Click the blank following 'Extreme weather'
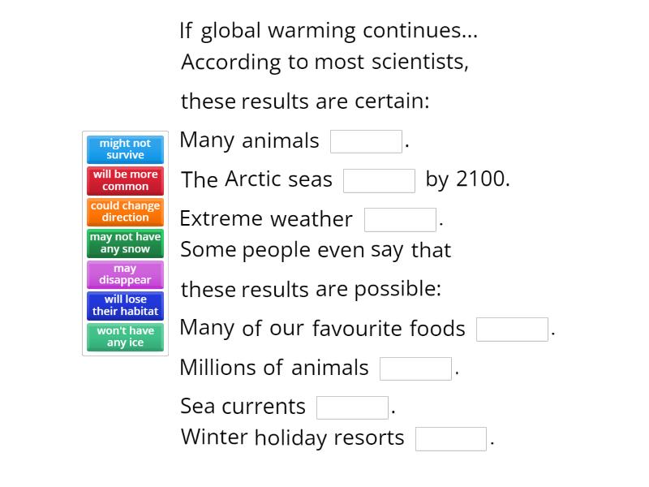 (x=400, y=218)
